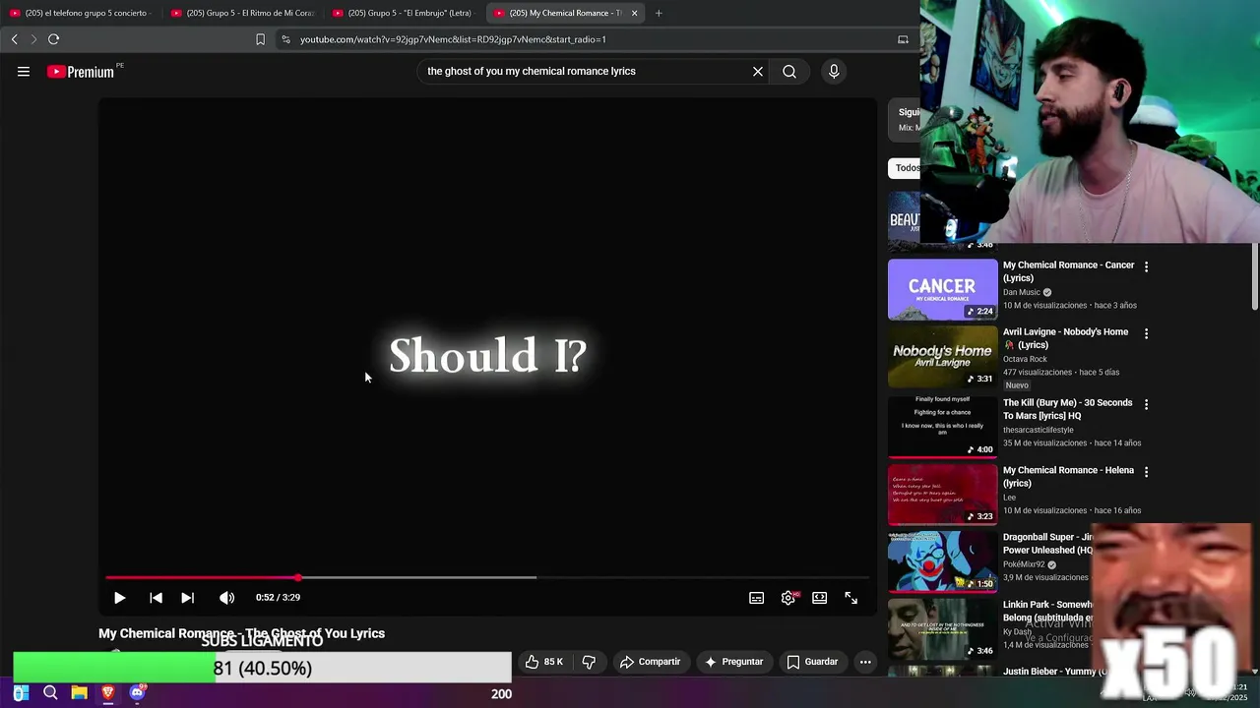Viewport: 1260px width, 708px height.
Task: Skip to the previous video
Action: click(156, 598)
